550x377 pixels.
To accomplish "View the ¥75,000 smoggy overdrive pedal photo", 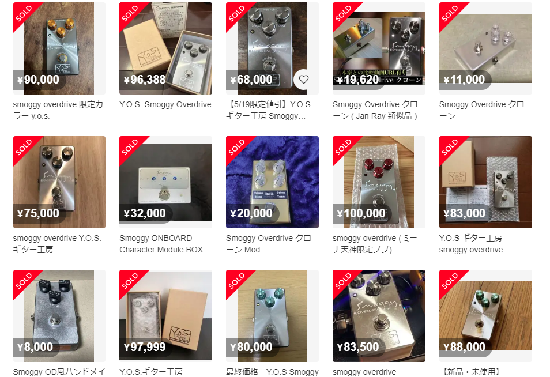I will click(x=59, y=182).
